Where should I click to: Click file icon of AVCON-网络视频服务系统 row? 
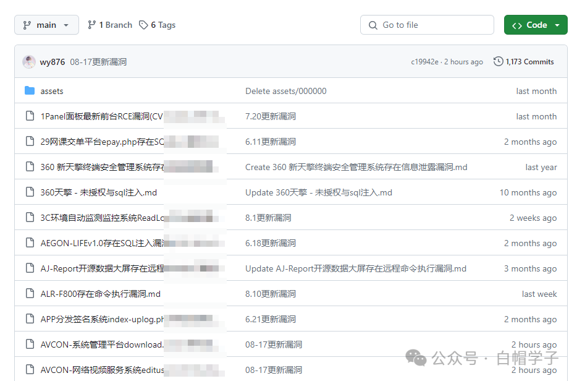[30, 370]
